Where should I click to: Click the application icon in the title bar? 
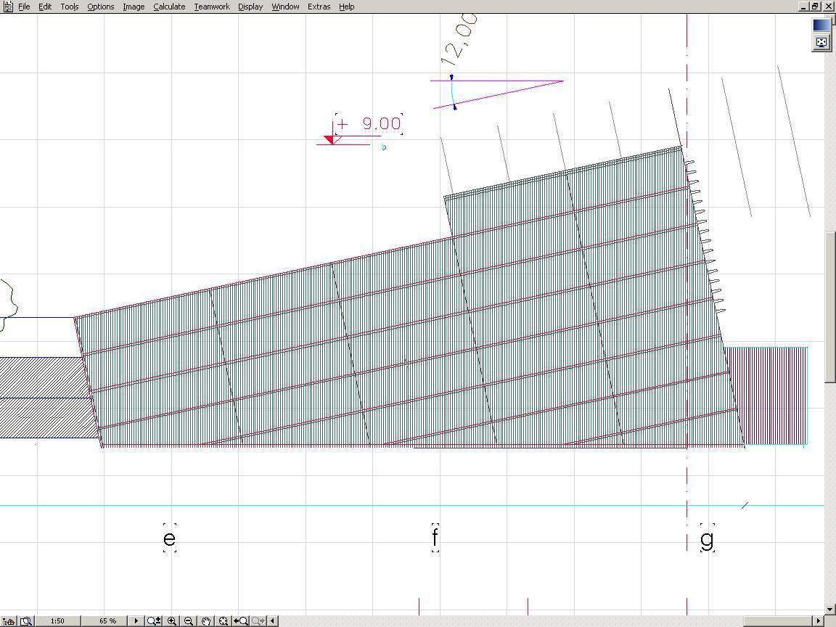click(x=7, y=6)
